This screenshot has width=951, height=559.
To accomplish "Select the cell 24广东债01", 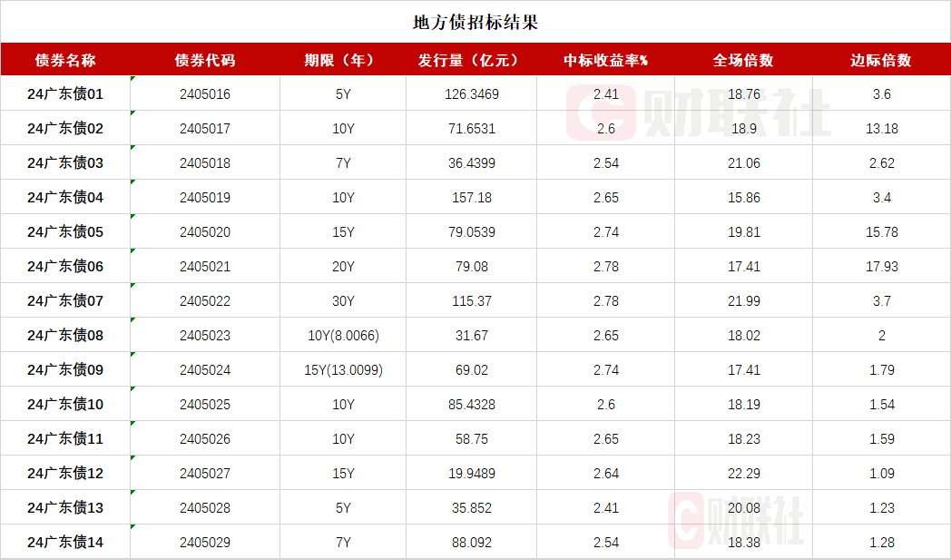I will 65,94.
